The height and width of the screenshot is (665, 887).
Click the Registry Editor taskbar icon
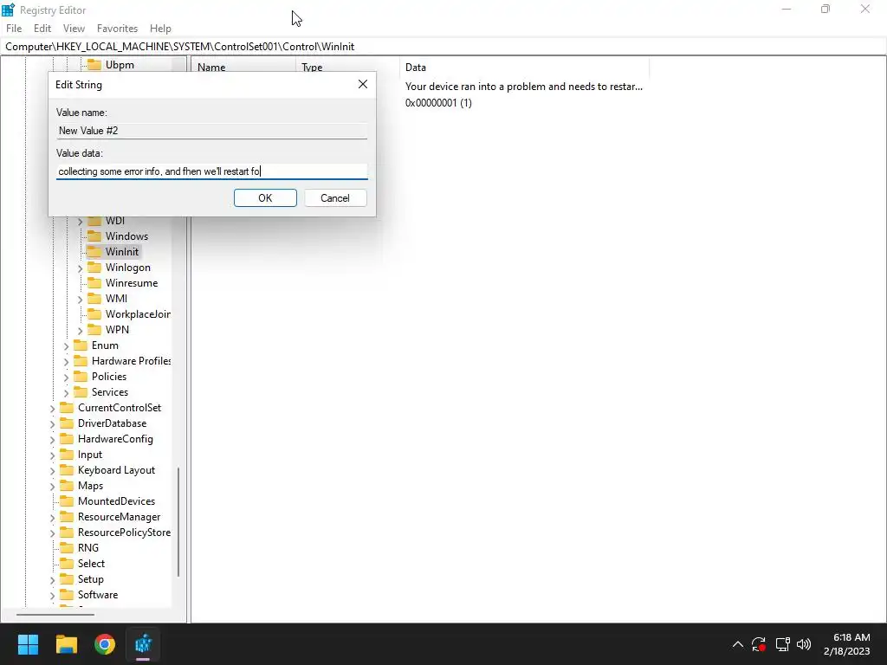tap(143, 644)
